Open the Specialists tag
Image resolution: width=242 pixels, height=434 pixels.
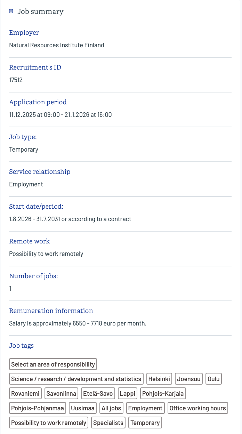click(108, 423)
